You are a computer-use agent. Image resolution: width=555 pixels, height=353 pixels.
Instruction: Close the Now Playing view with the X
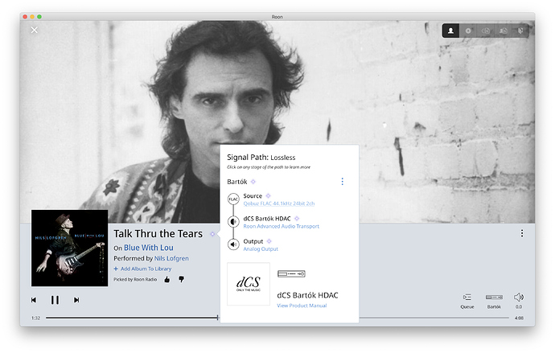coord(35,30)
